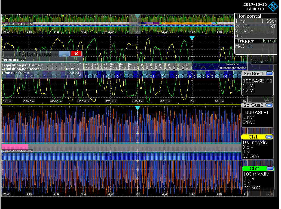This screenshot has width=281, height=209.
Task: Toggle the SerBus2 panel collapsed state
Action: 270,105
